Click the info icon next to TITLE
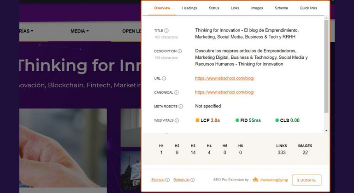 pos(166,30)
